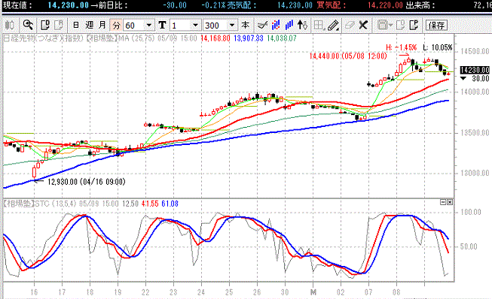Select the magnifier zoom tool
This screenshot has height=299, width=492.
(x=28, y=25)
